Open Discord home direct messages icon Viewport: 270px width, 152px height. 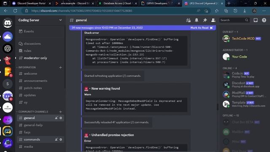pyautogui.click(x=8, y=23)
